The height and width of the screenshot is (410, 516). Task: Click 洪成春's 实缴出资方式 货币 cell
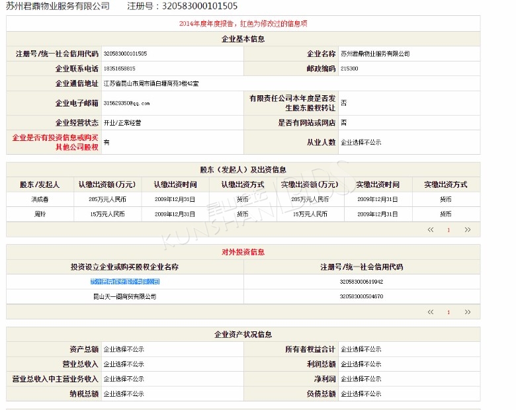click(x=446, y=200)
